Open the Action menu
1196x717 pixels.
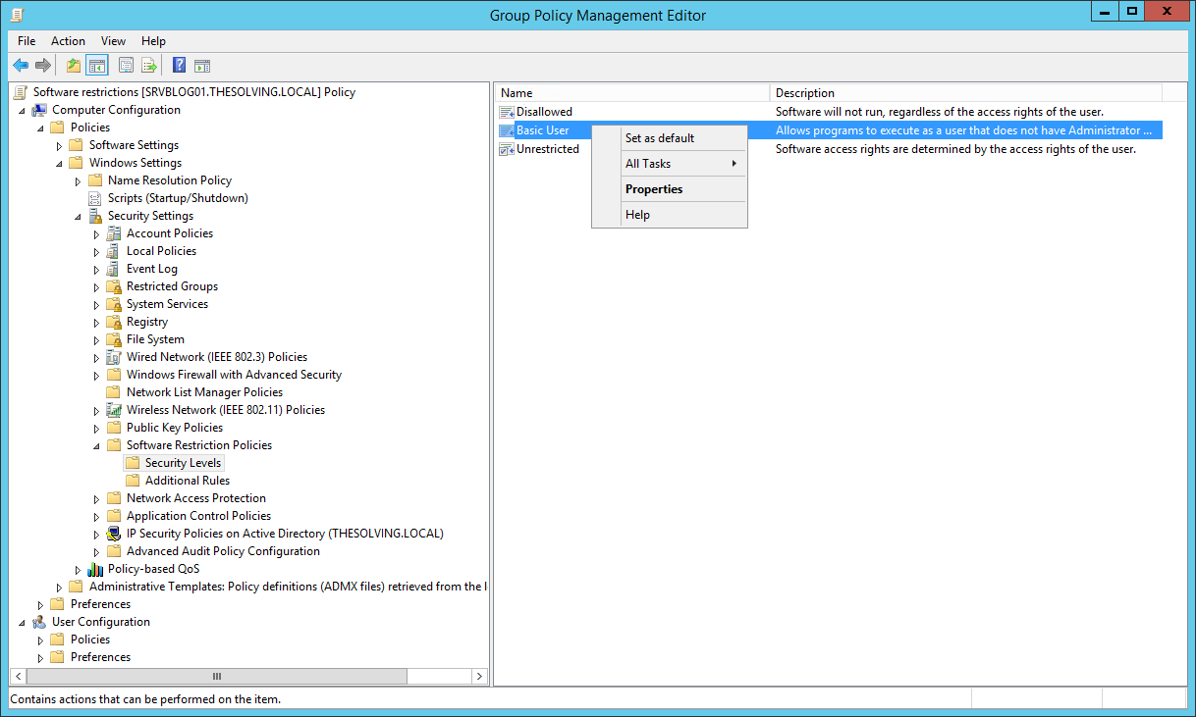point(68,41)
